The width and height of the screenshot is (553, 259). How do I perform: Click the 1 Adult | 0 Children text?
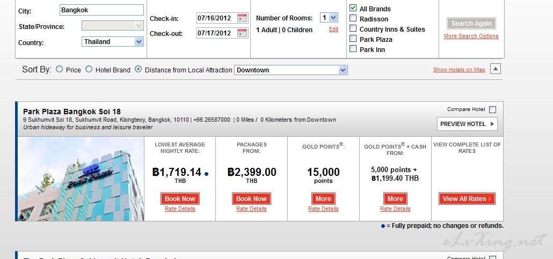pyautogui.click(x=284, y=30)
